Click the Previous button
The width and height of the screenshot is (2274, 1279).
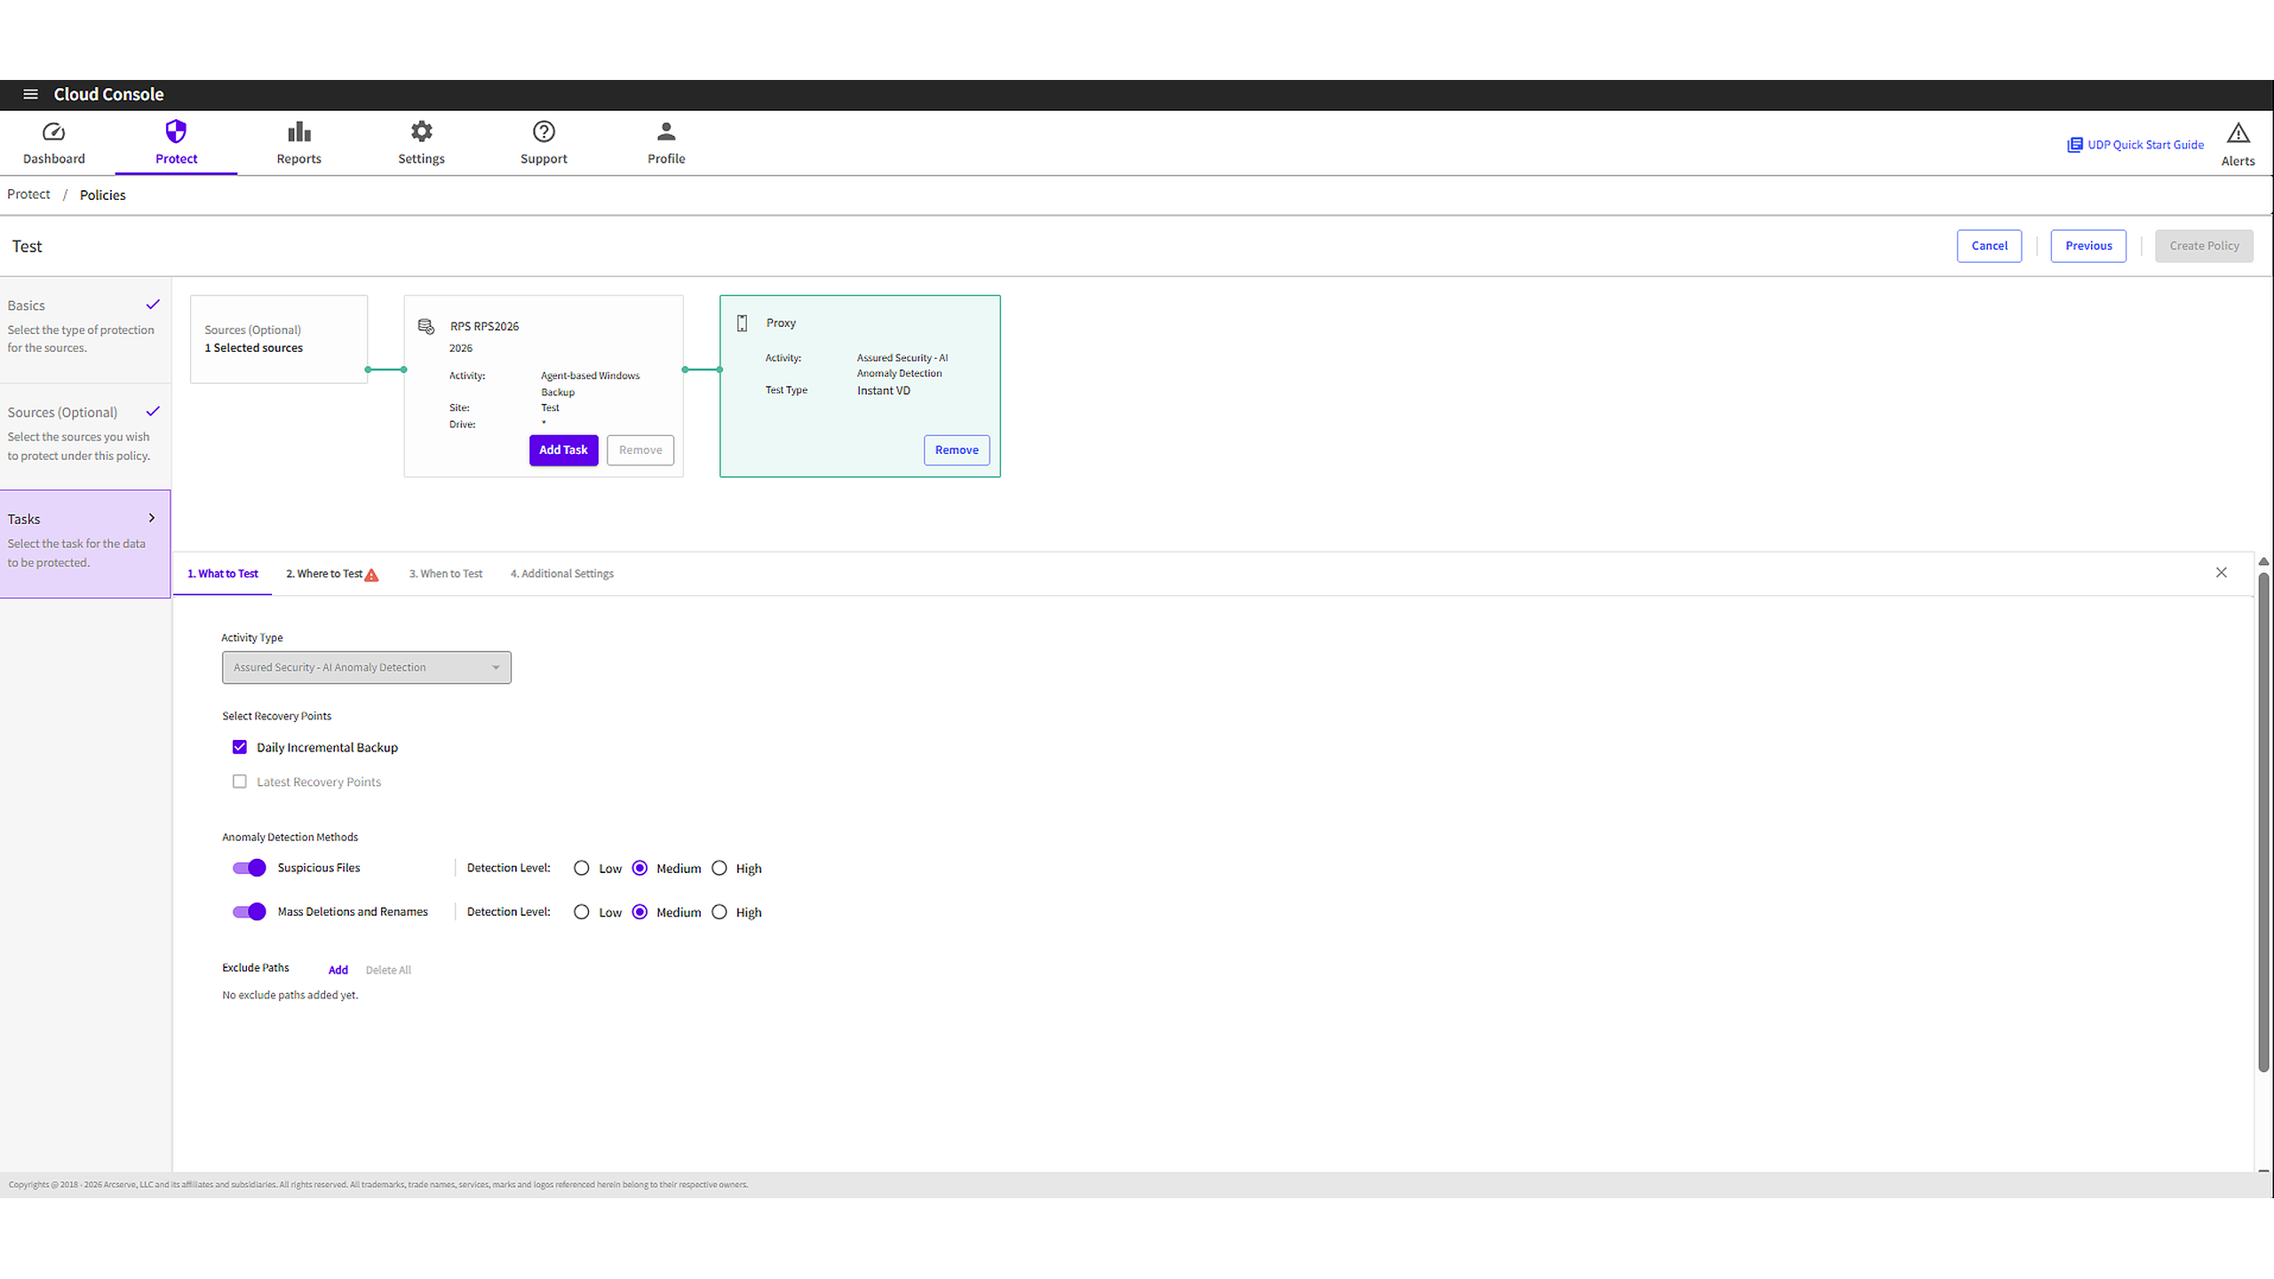click(x=2087, y=245)
